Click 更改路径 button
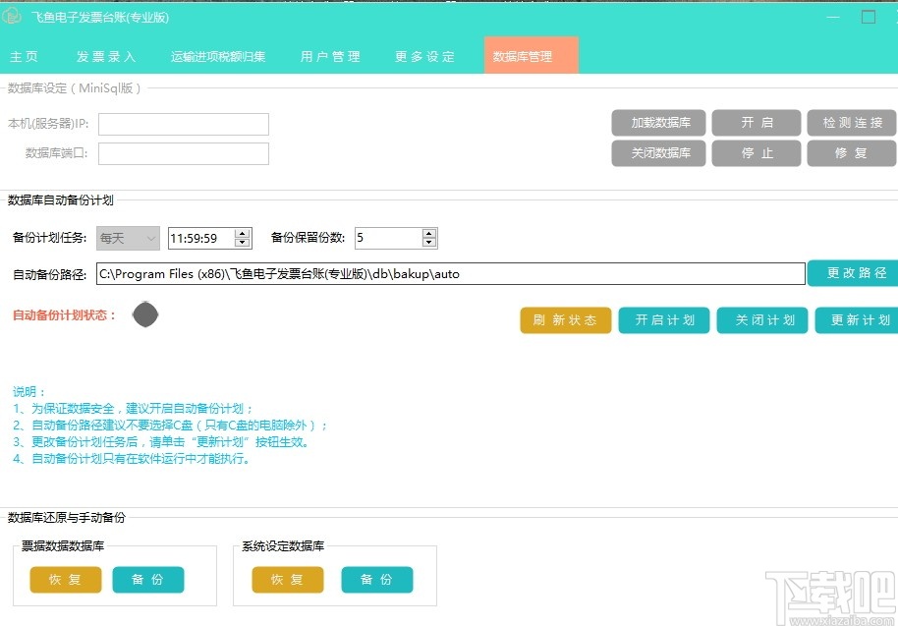 [x=853, y=272]
